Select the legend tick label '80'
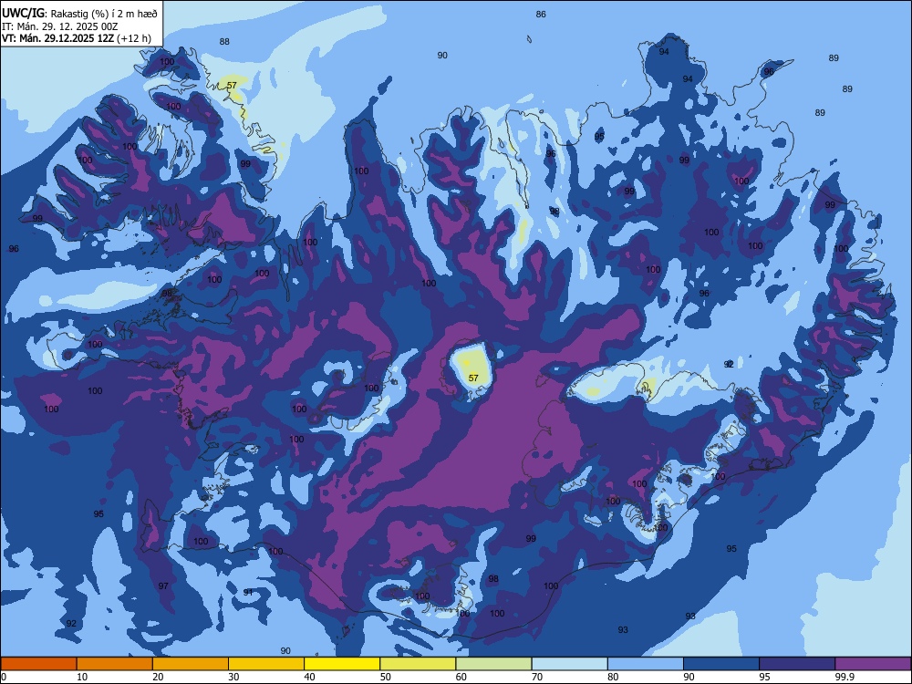Screen dimensions: 912x684 pos(613,677)
